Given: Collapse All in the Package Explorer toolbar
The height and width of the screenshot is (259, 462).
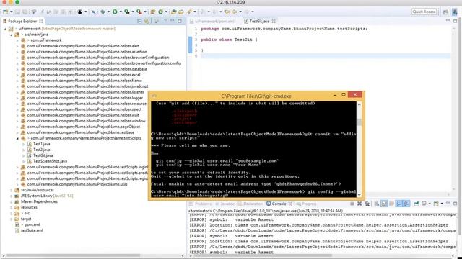Looking at the screenshot, I should tap(139, 21).
